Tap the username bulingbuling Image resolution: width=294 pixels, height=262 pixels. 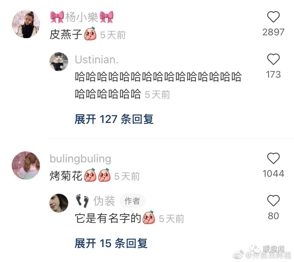point(80,159)
